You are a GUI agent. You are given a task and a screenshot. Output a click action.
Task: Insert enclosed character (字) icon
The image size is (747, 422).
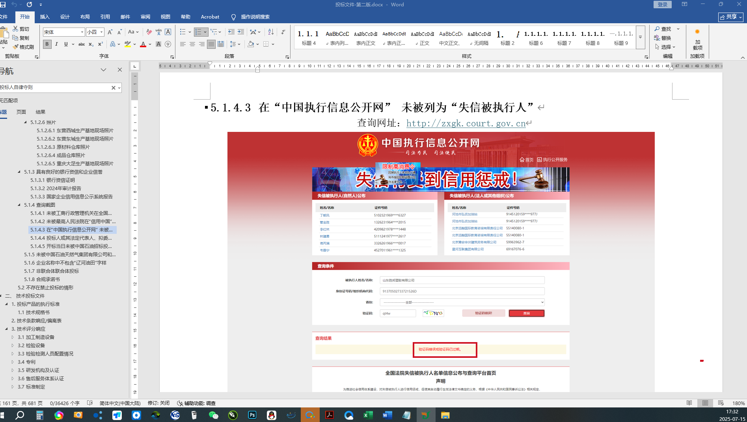168,44
